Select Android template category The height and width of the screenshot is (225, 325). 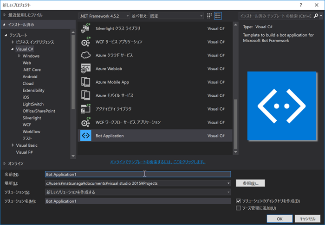point(30,76)
